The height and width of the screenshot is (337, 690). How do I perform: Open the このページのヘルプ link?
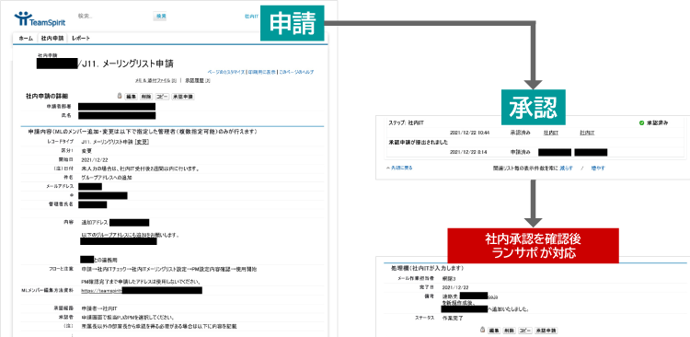coord(296,72)
